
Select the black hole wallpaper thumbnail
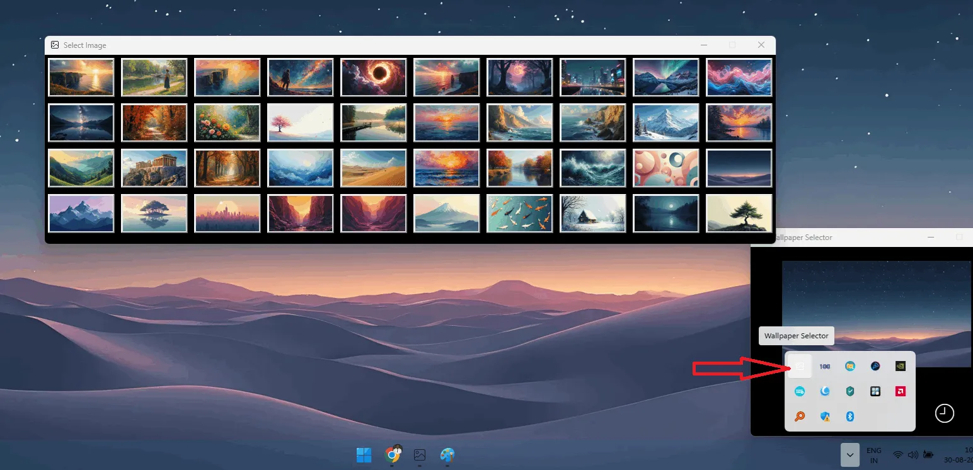(x=374, y=77)
